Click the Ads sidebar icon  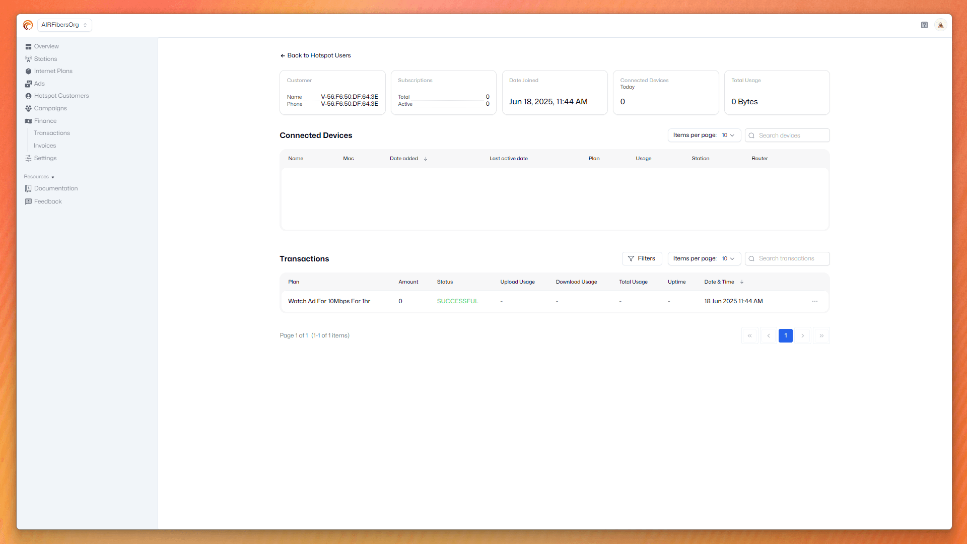28,84
